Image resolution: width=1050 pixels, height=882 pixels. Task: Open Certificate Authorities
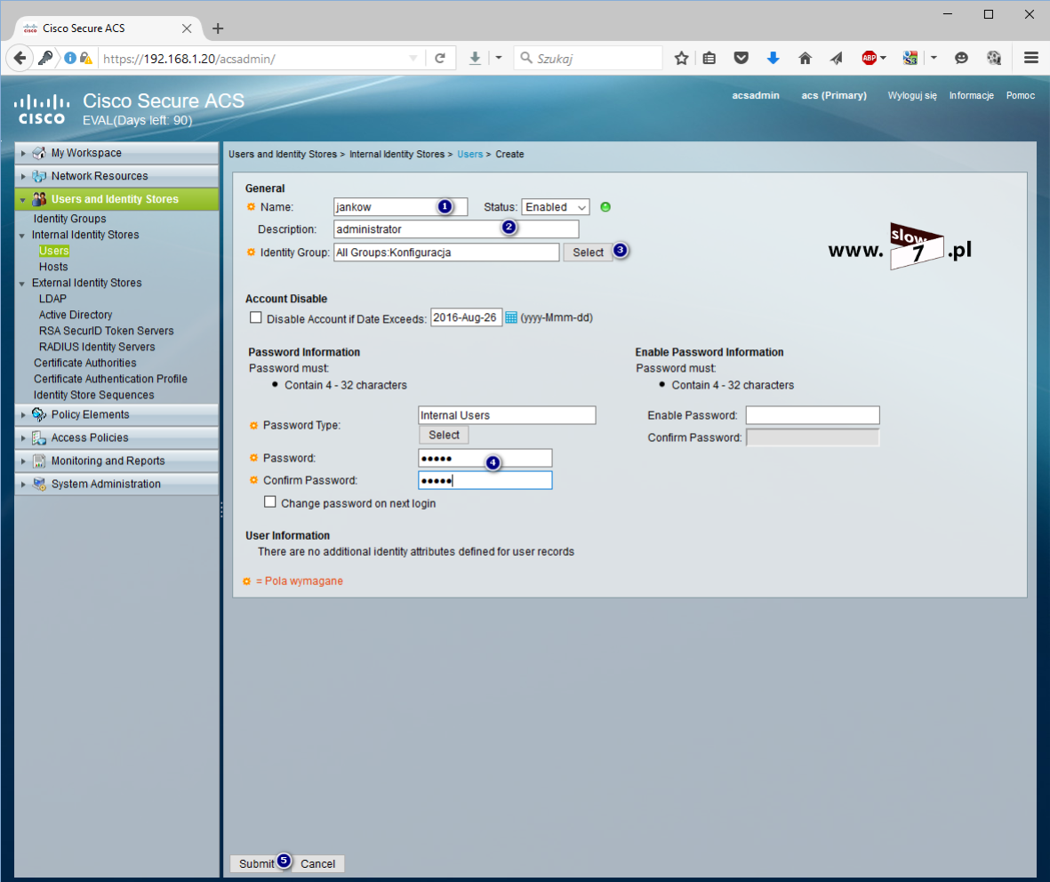[x=85, y=363]
